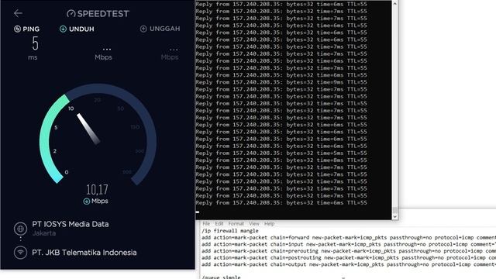496x279 pixels.
Task: Open Notepad File menu
Action: (206, 224)
